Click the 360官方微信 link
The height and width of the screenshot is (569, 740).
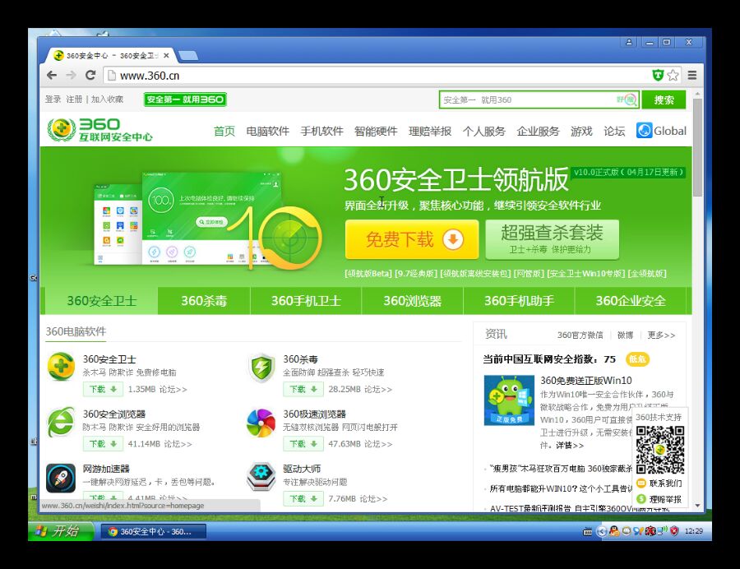pyautogui.click(x=580, y=335)
